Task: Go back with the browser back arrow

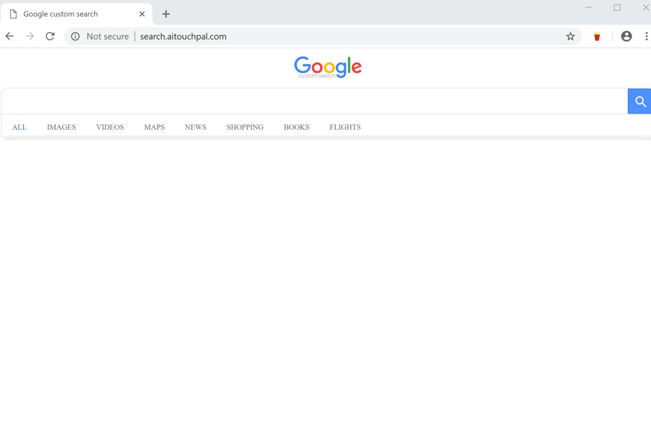Action: pyautogui.click(x=10, y=37)
